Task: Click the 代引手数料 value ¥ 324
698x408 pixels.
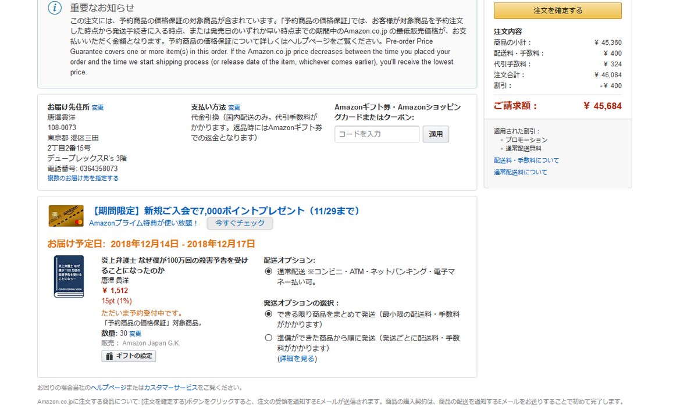Action: 613,64
